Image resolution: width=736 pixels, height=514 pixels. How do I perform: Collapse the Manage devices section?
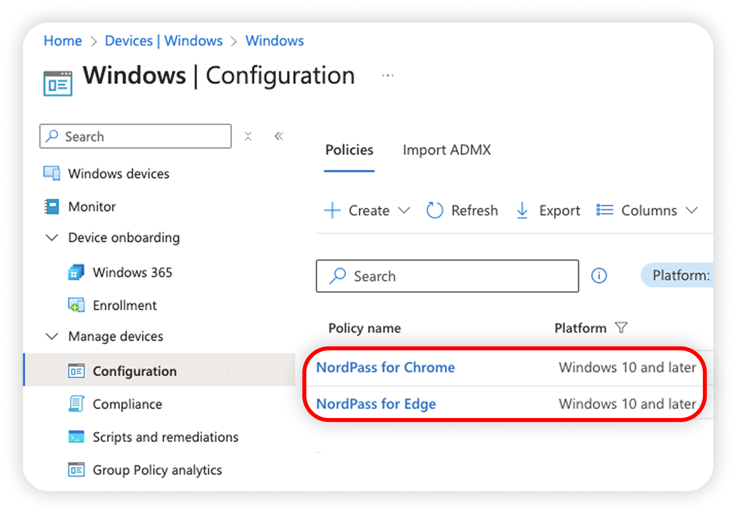52,336
